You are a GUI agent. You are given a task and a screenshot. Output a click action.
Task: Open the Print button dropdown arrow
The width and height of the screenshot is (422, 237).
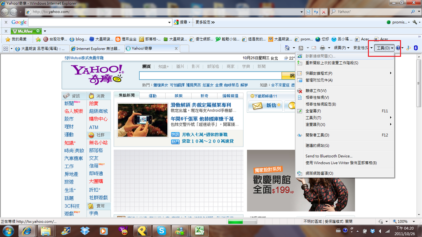pyautogui.click(x=329, y=48)
